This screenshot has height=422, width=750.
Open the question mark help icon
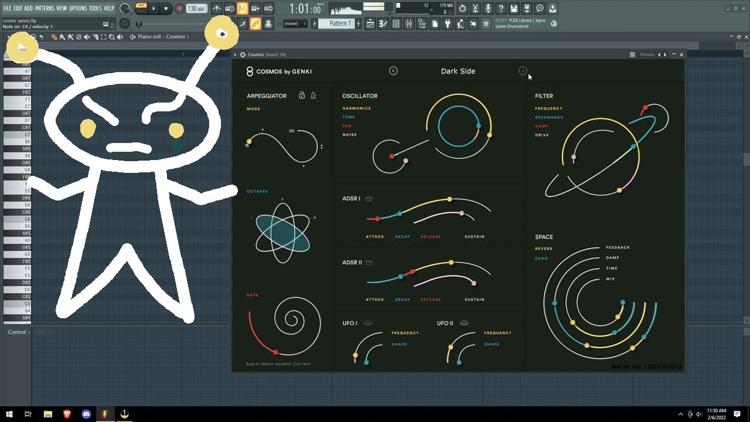tap(501, 8)
